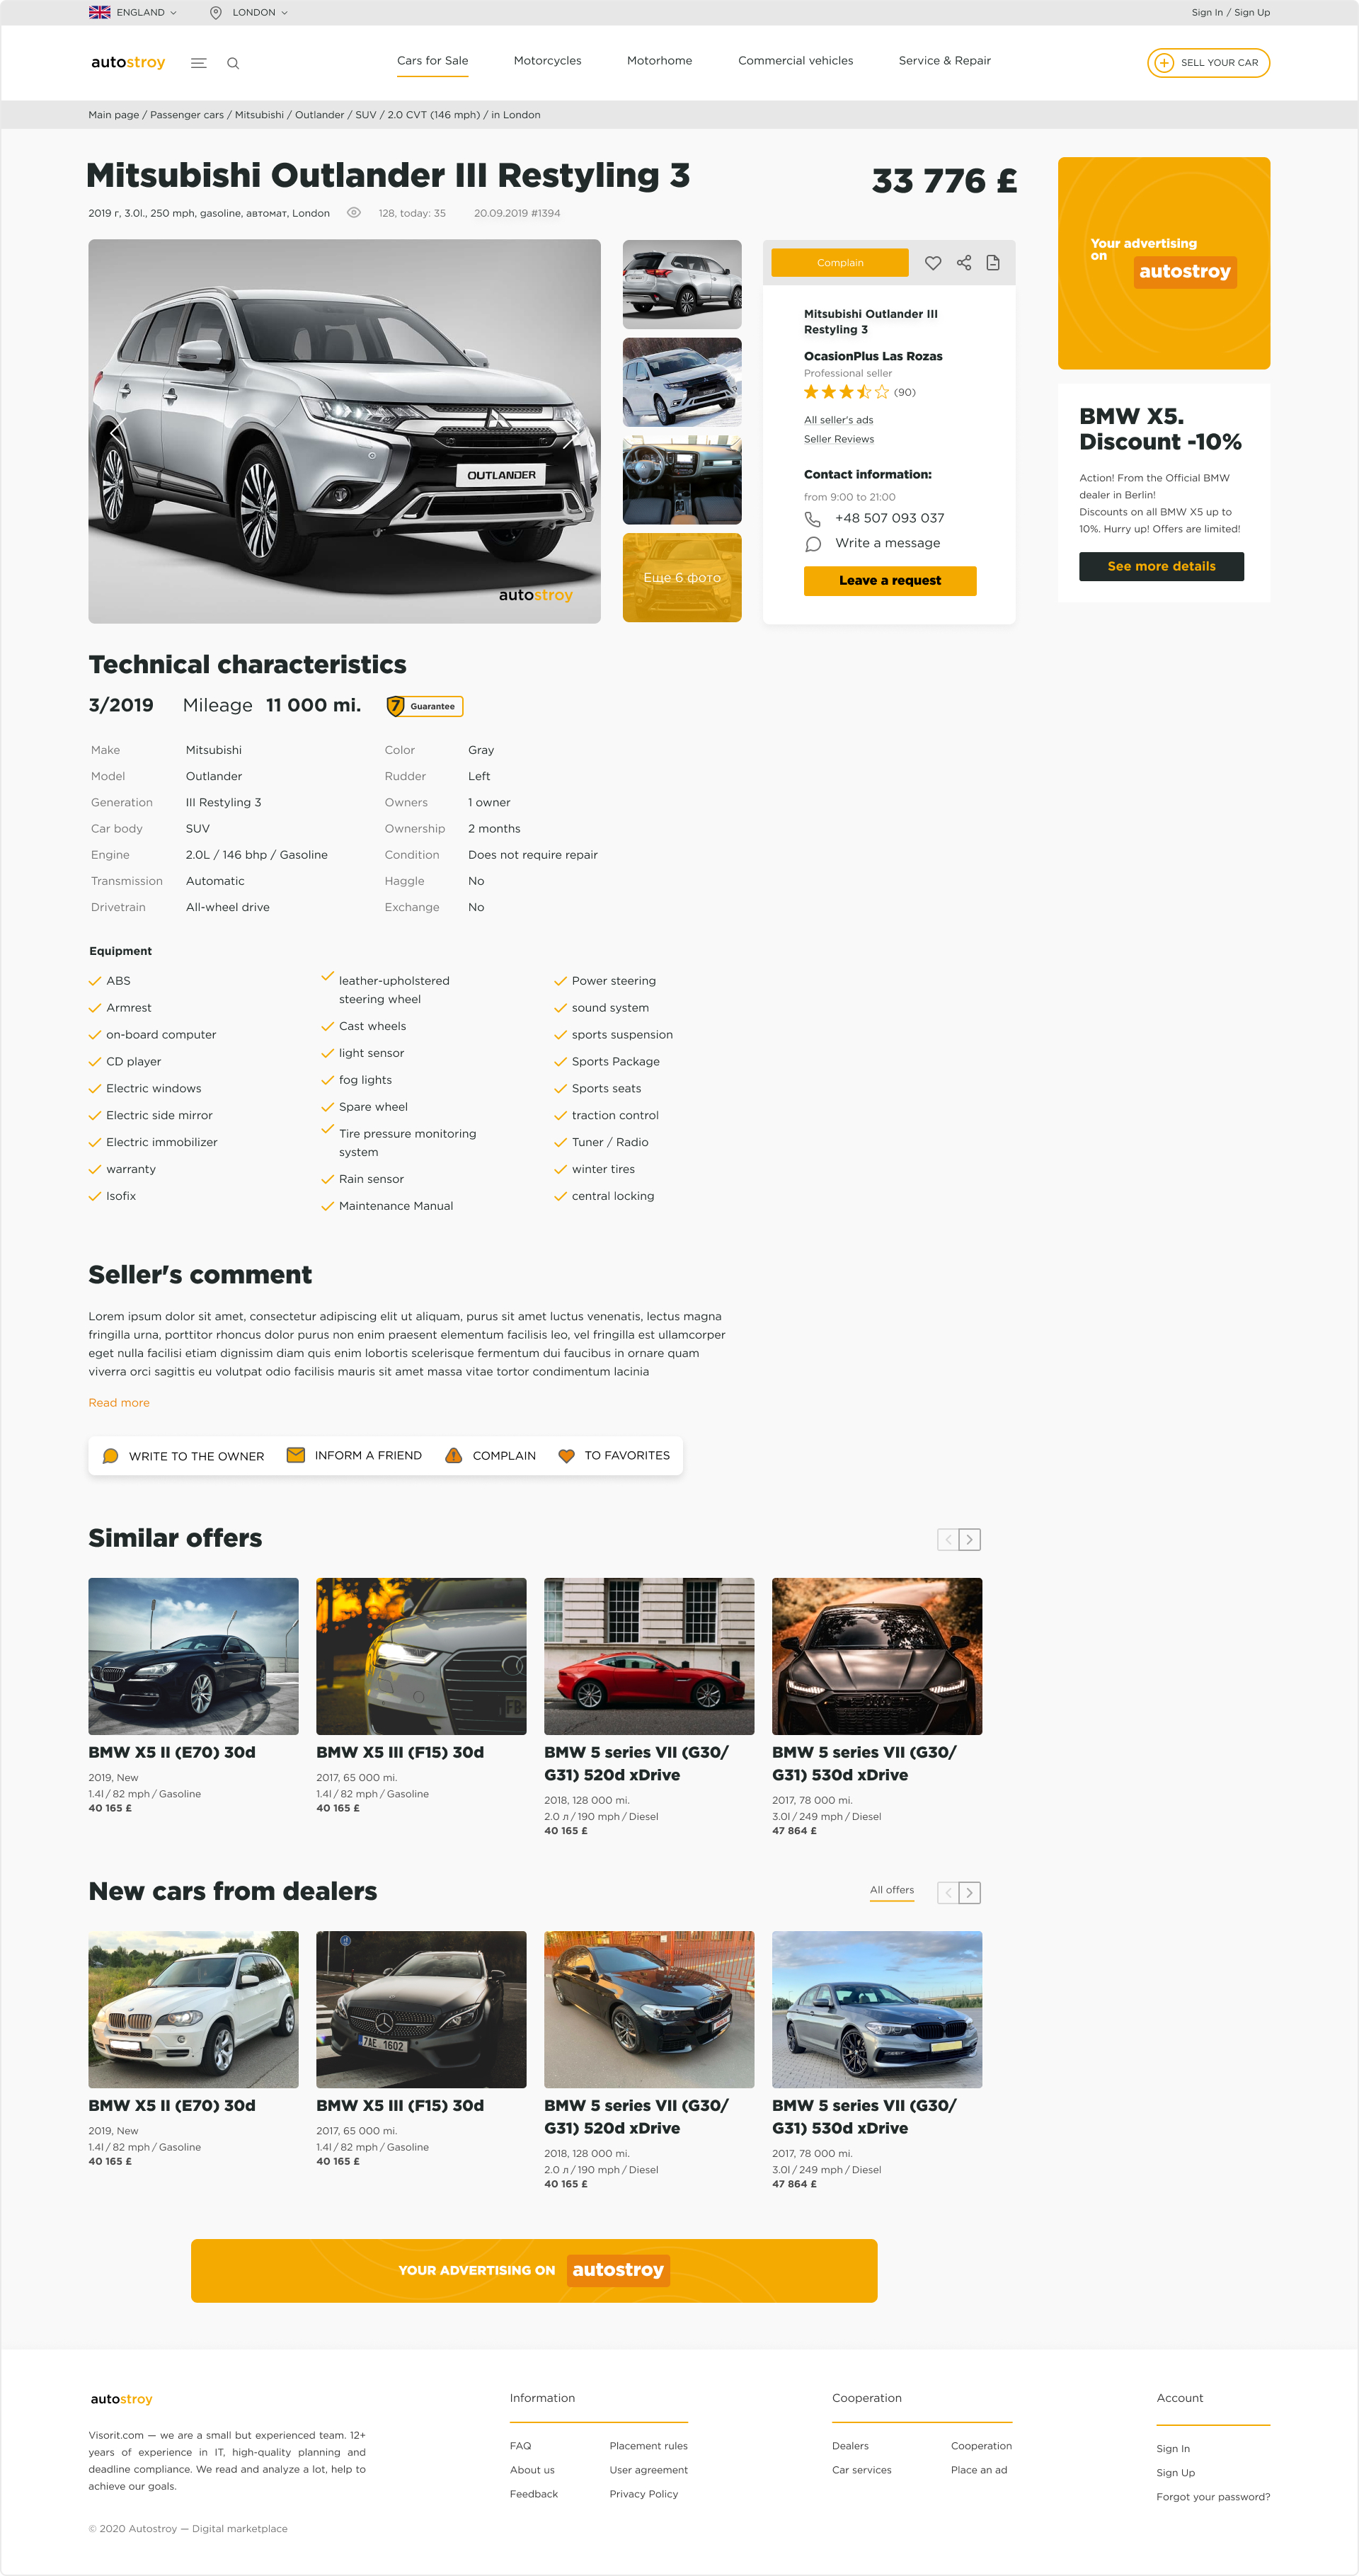Image resolution: width=1359 pixels, height=2576 pixels.
Task: Click the Write to the Owner chat icon
Action: coord(111,1456)
